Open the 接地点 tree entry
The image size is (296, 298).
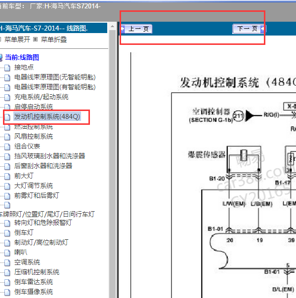click(24, 67)
